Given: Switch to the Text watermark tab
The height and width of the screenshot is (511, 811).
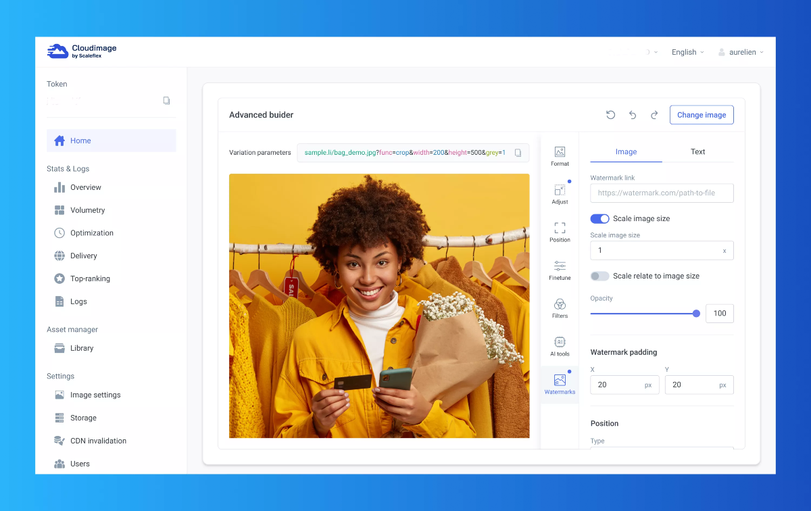Looking at the screenshot, I should coord(697,152).
